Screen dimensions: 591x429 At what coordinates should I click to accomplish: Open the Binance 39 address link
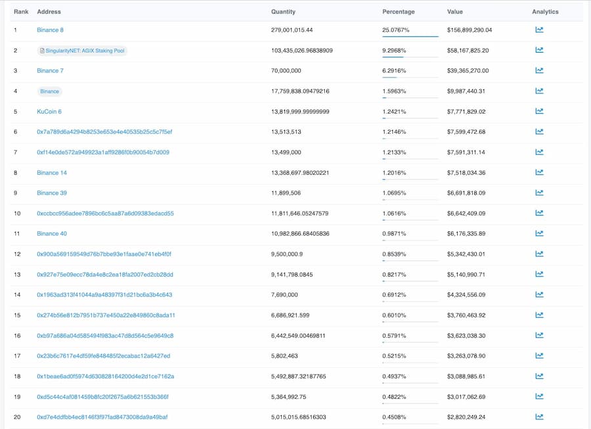(x=52, y=193)
